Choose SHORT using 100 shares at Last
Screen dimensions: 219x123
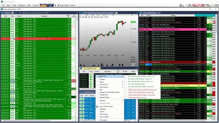[x=138, y=98]
